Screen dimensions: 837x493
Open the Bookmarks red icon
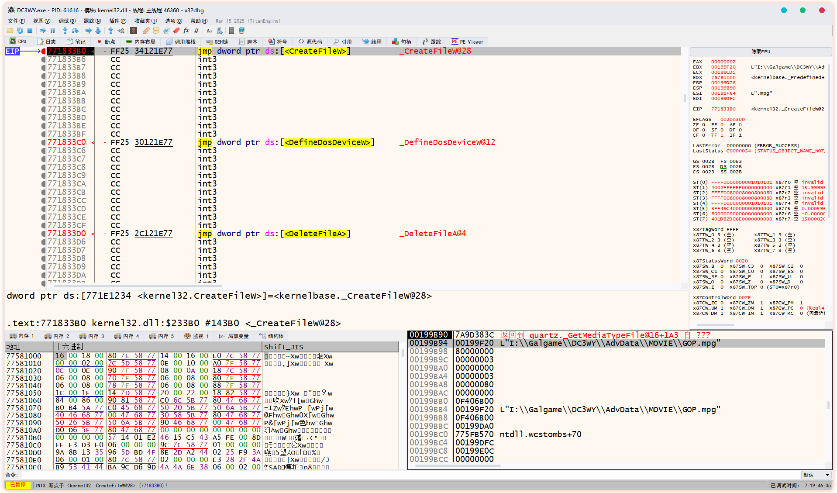click(176, 31)
